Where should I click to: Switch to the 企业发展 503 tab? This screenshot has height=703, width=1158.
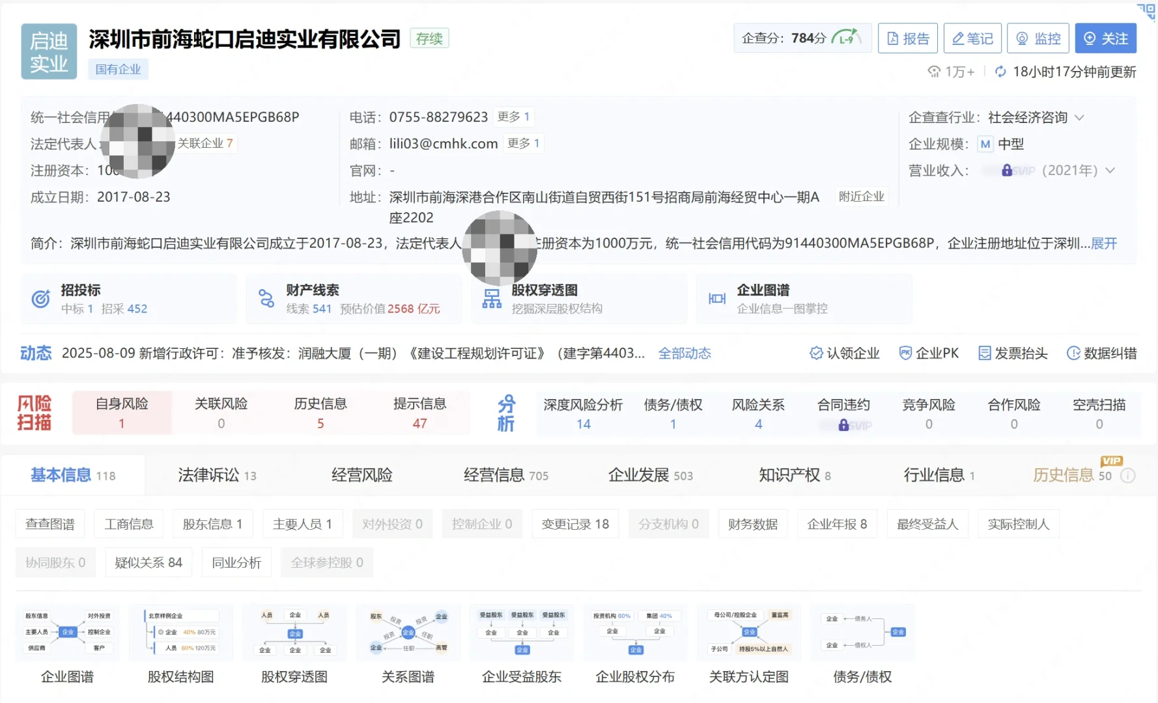(x=650, y=476)
